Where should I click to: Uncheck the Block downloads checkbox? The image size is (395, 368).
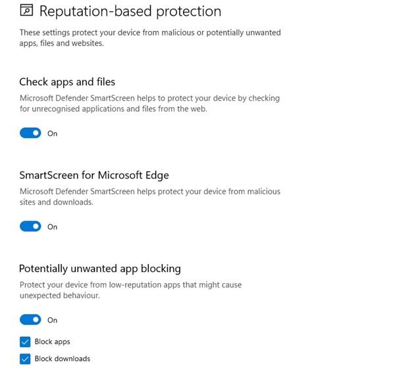(x=25, y=359)
